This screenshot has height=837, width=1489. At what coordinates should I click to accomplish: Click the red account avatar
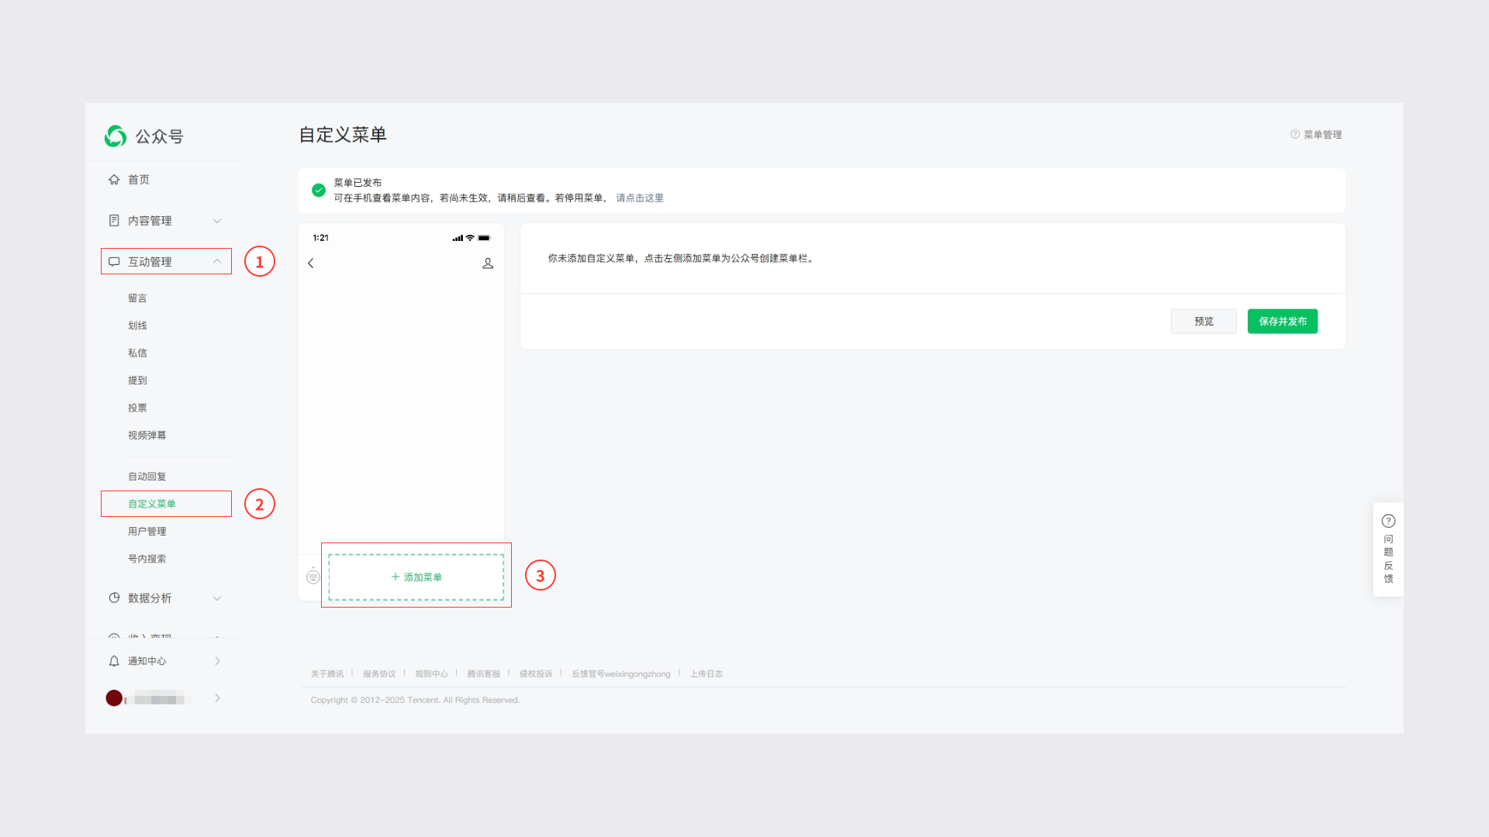click(x=114, y=698)
